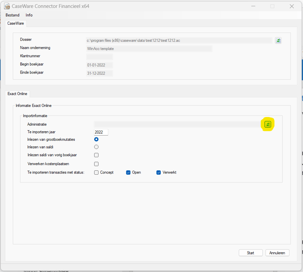
Task: Click the Dossier path field
Action: [179, 40]
